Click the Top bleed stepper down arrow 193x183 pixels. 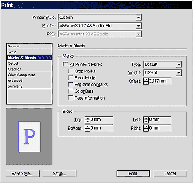87,122
